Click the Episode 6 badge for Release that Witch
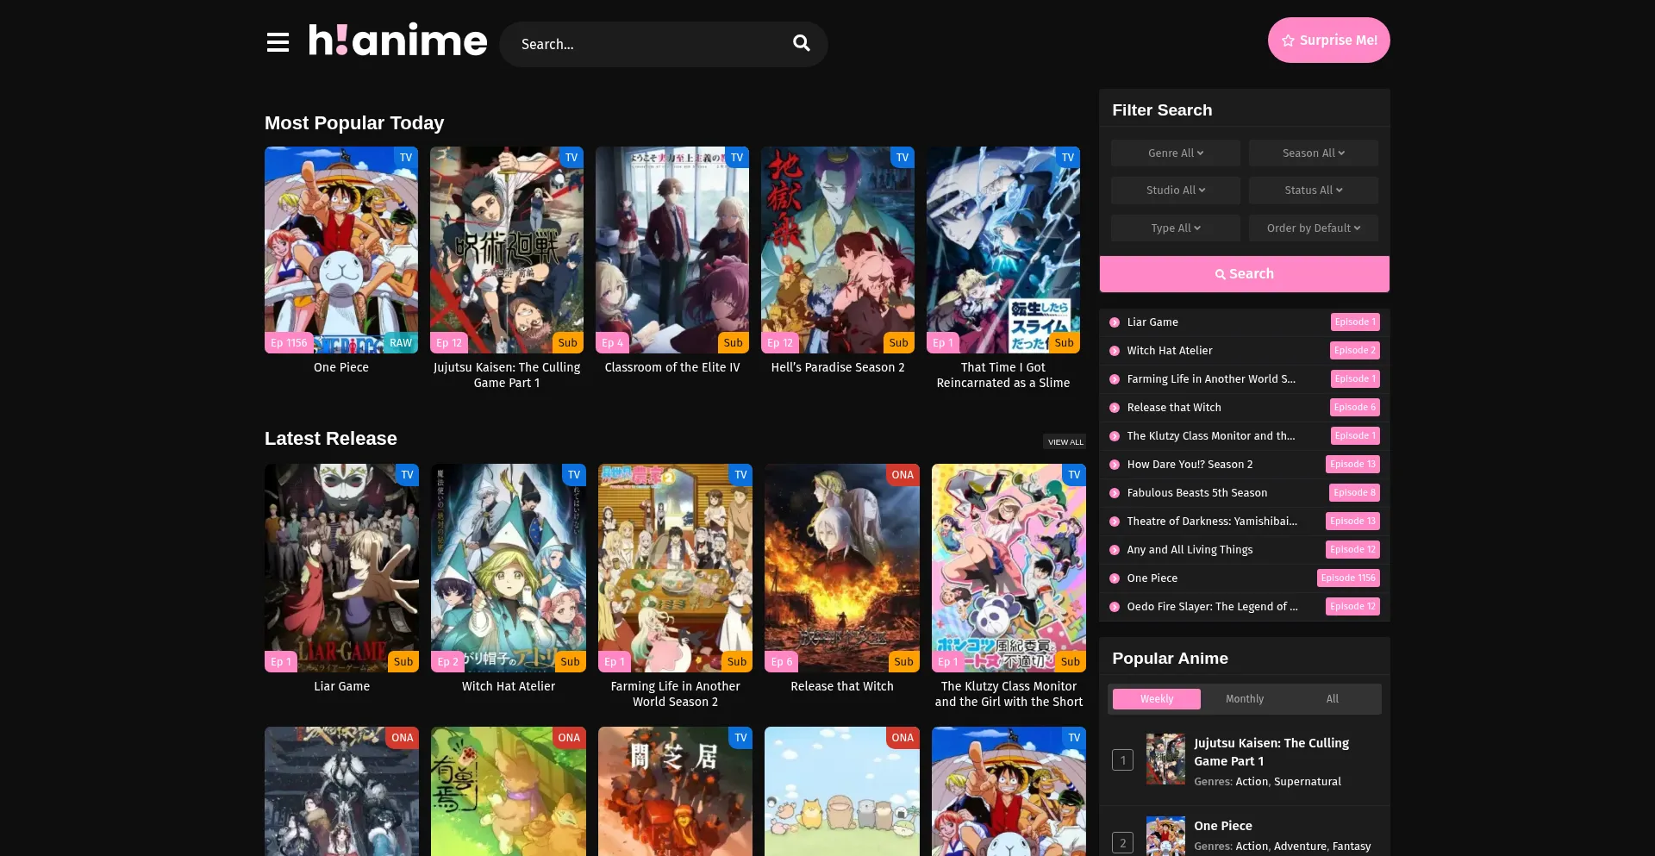This screenshot has width=1655, height=856. click(1355, 408)
